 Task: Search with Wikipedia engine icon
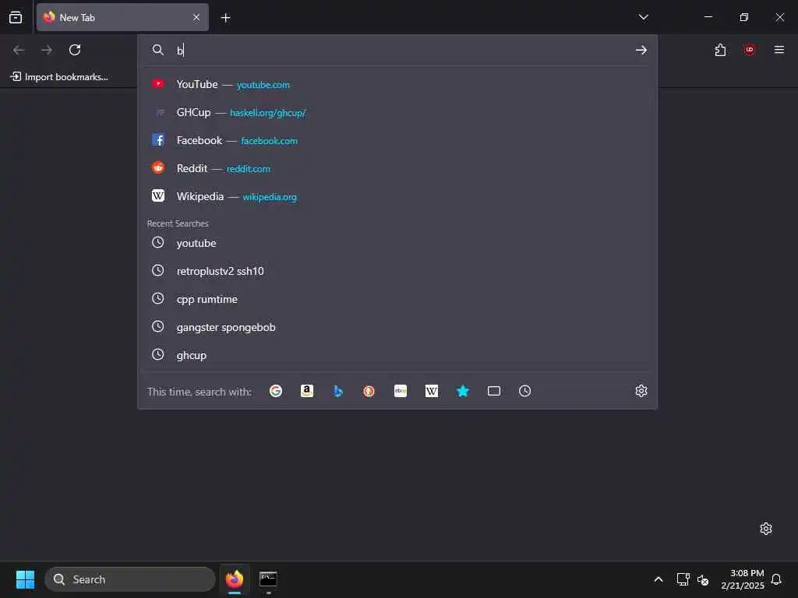click(432, 391)
